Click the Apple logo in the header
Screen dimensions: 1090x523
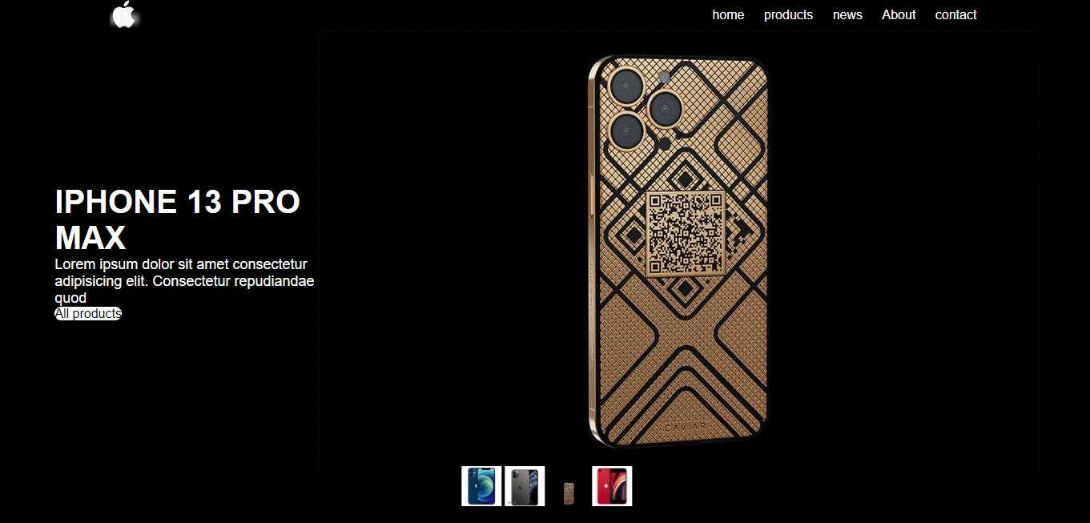[124, 14]
